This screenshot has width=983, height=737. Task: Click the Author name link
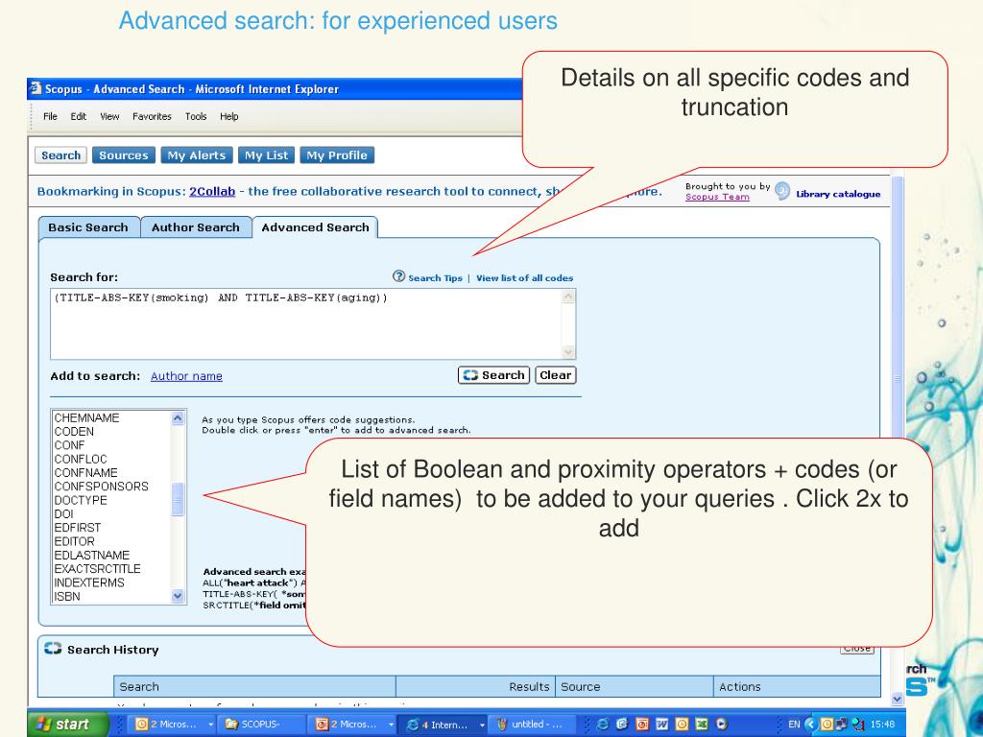[187, 376]
